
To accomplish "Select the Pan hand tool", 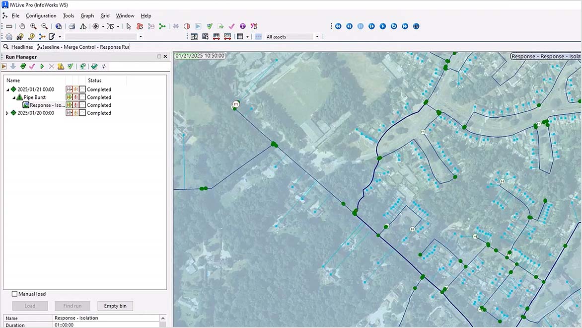I will click(22, 26).
